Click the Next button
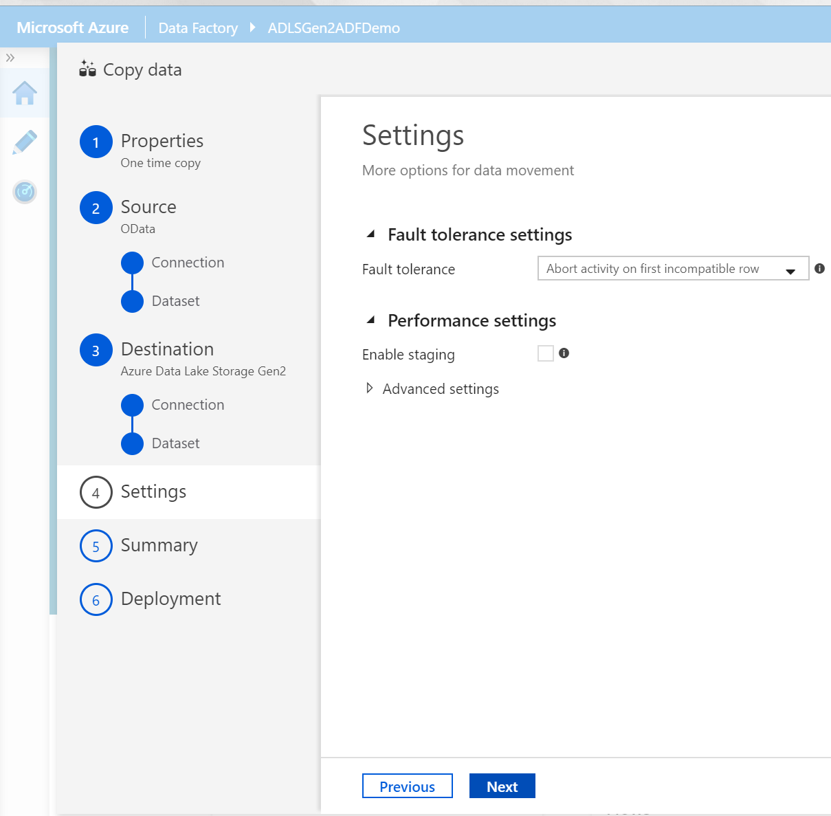Image resolution: width=831 pixels, height=816 pixels. tap(502, 786)
